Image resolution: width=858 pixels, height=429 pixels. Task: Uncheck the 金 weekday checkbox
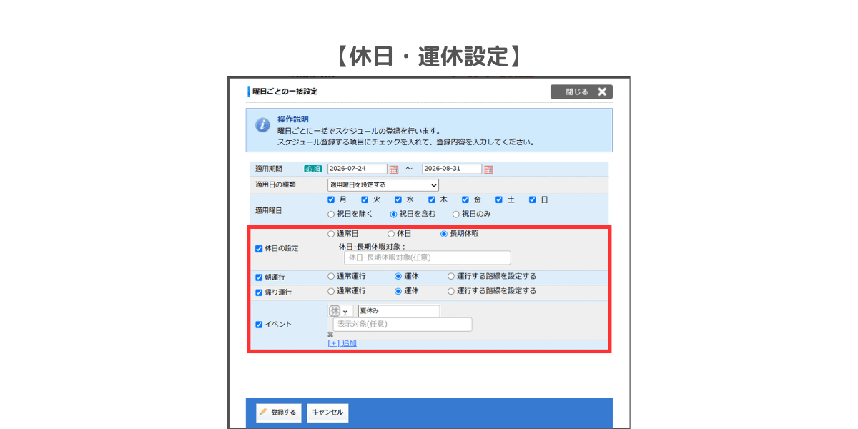point(465,200)
